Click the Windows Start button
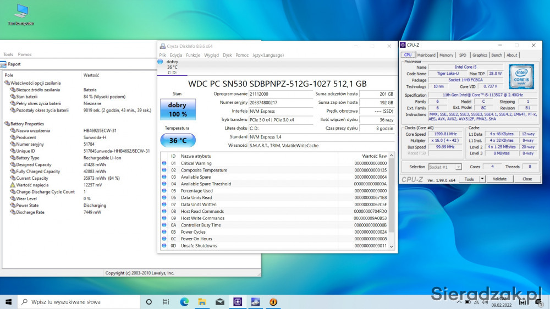Screen dimensions: 550x309 (8, 302)
